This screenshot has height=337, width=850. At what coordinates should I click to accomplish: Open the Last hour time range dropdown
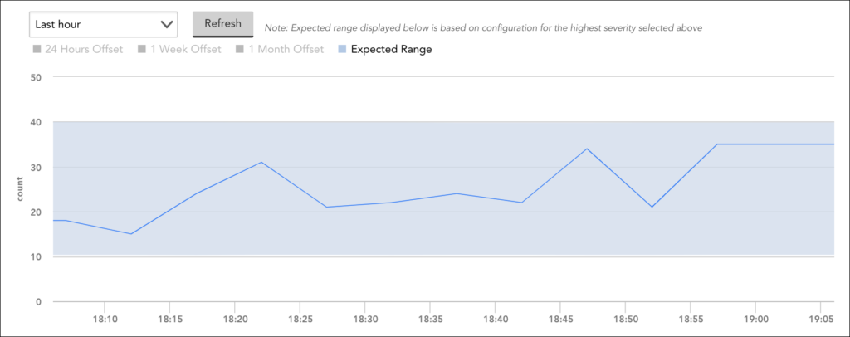(x=103, y=24)
